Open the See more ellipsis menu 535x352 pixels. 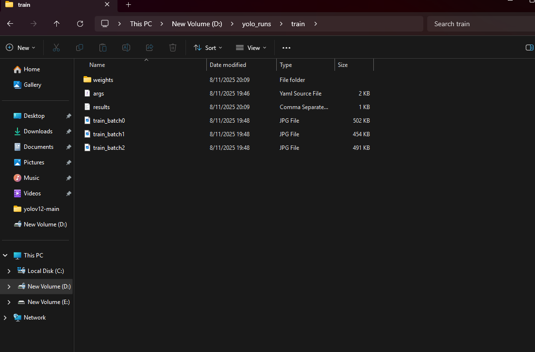point(286,48)
